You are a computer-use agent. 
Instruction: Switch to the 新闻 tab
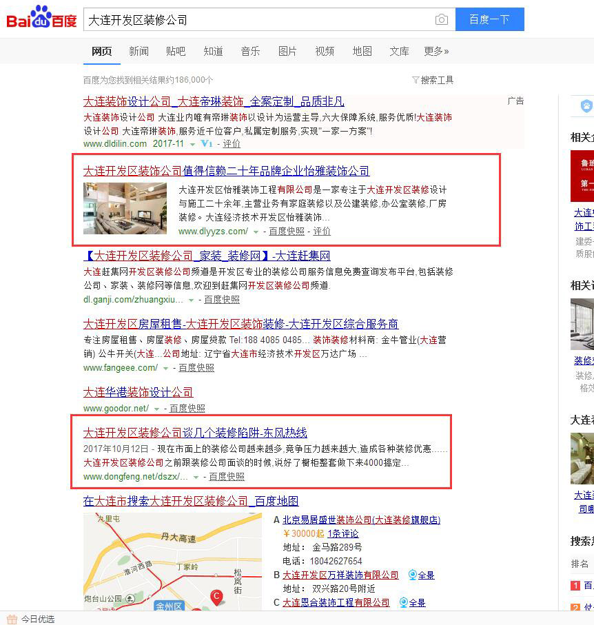pos(139,52)
